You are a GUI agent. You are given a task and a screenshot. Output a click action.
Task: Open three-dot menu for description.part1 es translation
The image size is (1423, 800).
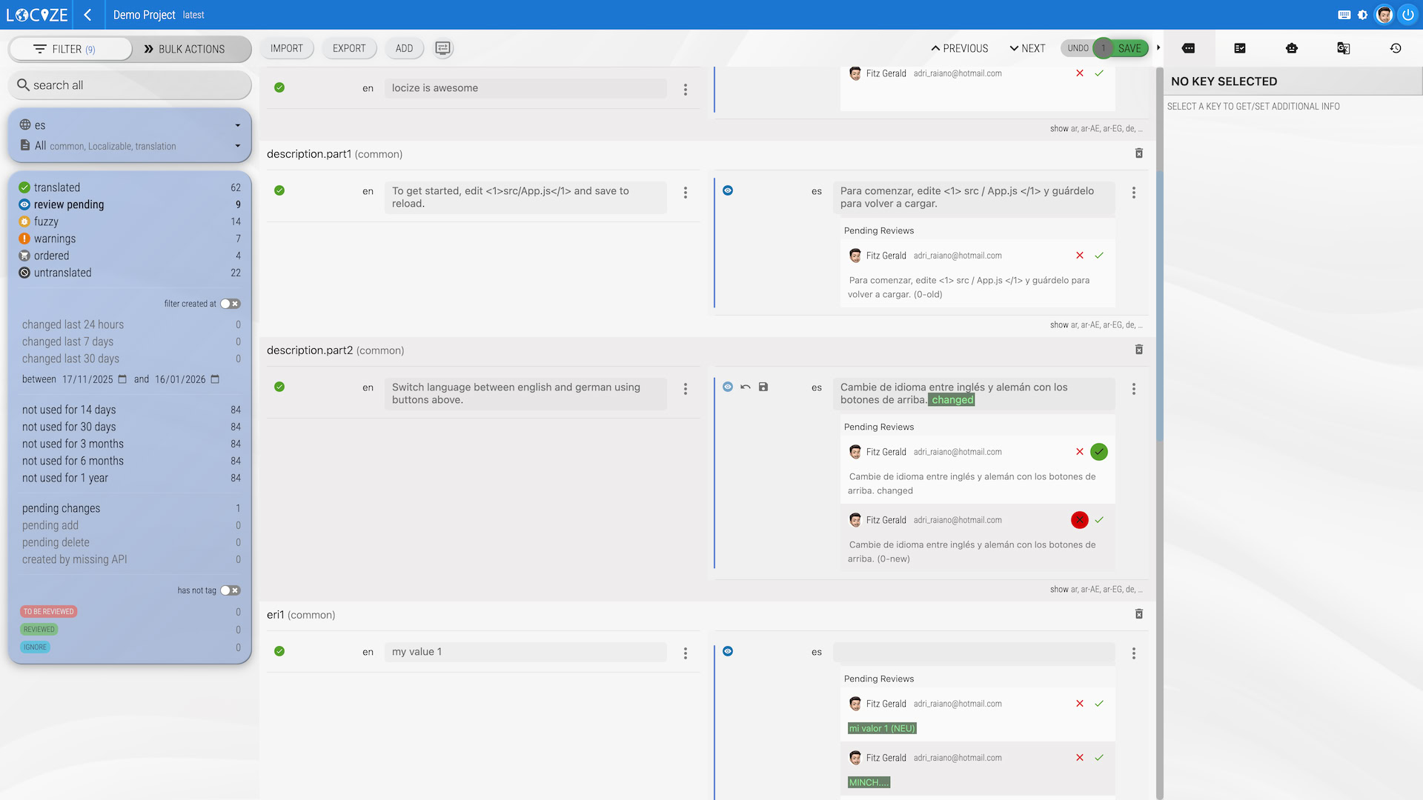(x=1133, y=193)
